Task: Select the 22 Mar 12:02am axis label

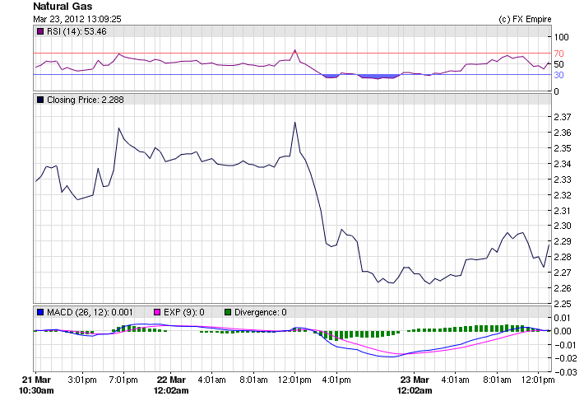Action: click(171, 385)
